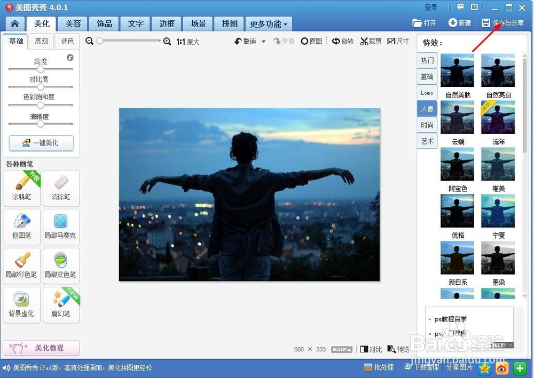Create a new canvas with 新建

coord(460,23)
